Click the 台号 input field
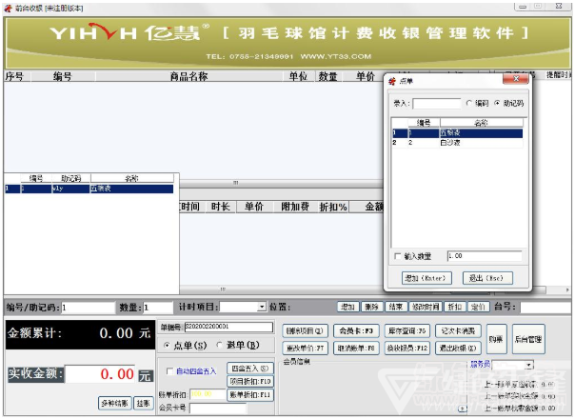The width and height of the screenshot is (575, 419). click(545, 308)
